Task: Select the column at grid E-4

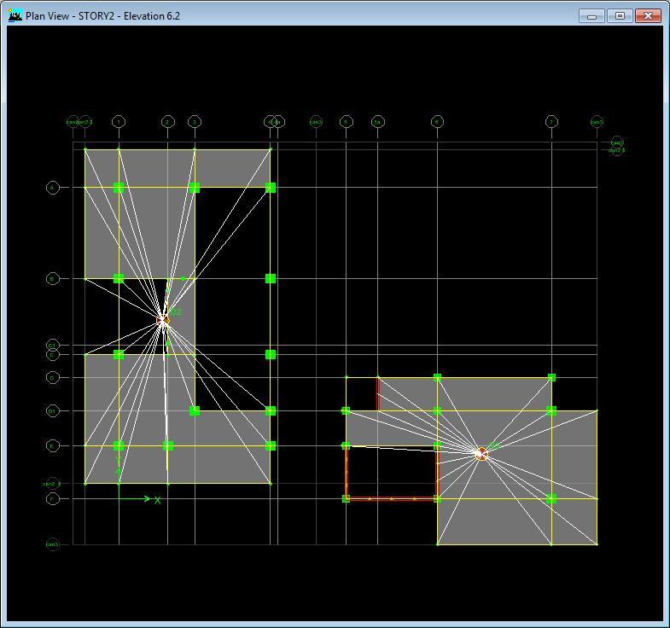Action: [x=271, y=446]
